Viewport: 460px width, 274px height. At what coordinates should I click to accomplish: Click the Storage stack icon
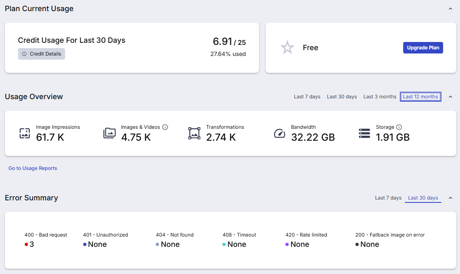point(364,133)
